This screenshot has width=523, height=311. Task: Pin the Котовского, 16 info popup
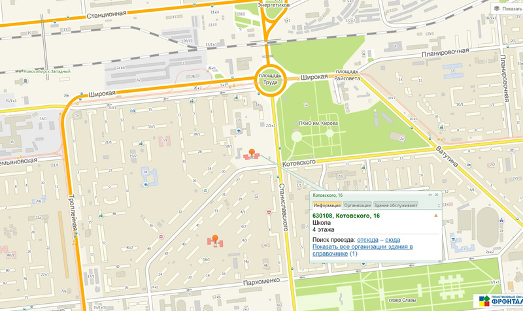(x=430, y=195)
